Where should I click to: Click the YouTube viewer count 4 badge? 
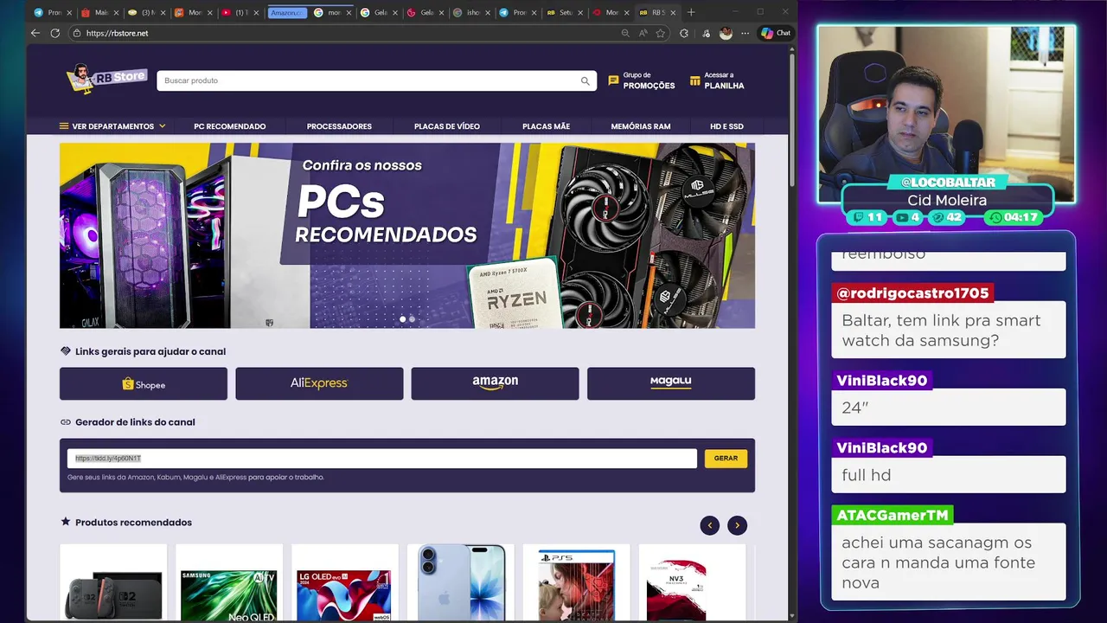pyautogui.click(x=909, y=217)
